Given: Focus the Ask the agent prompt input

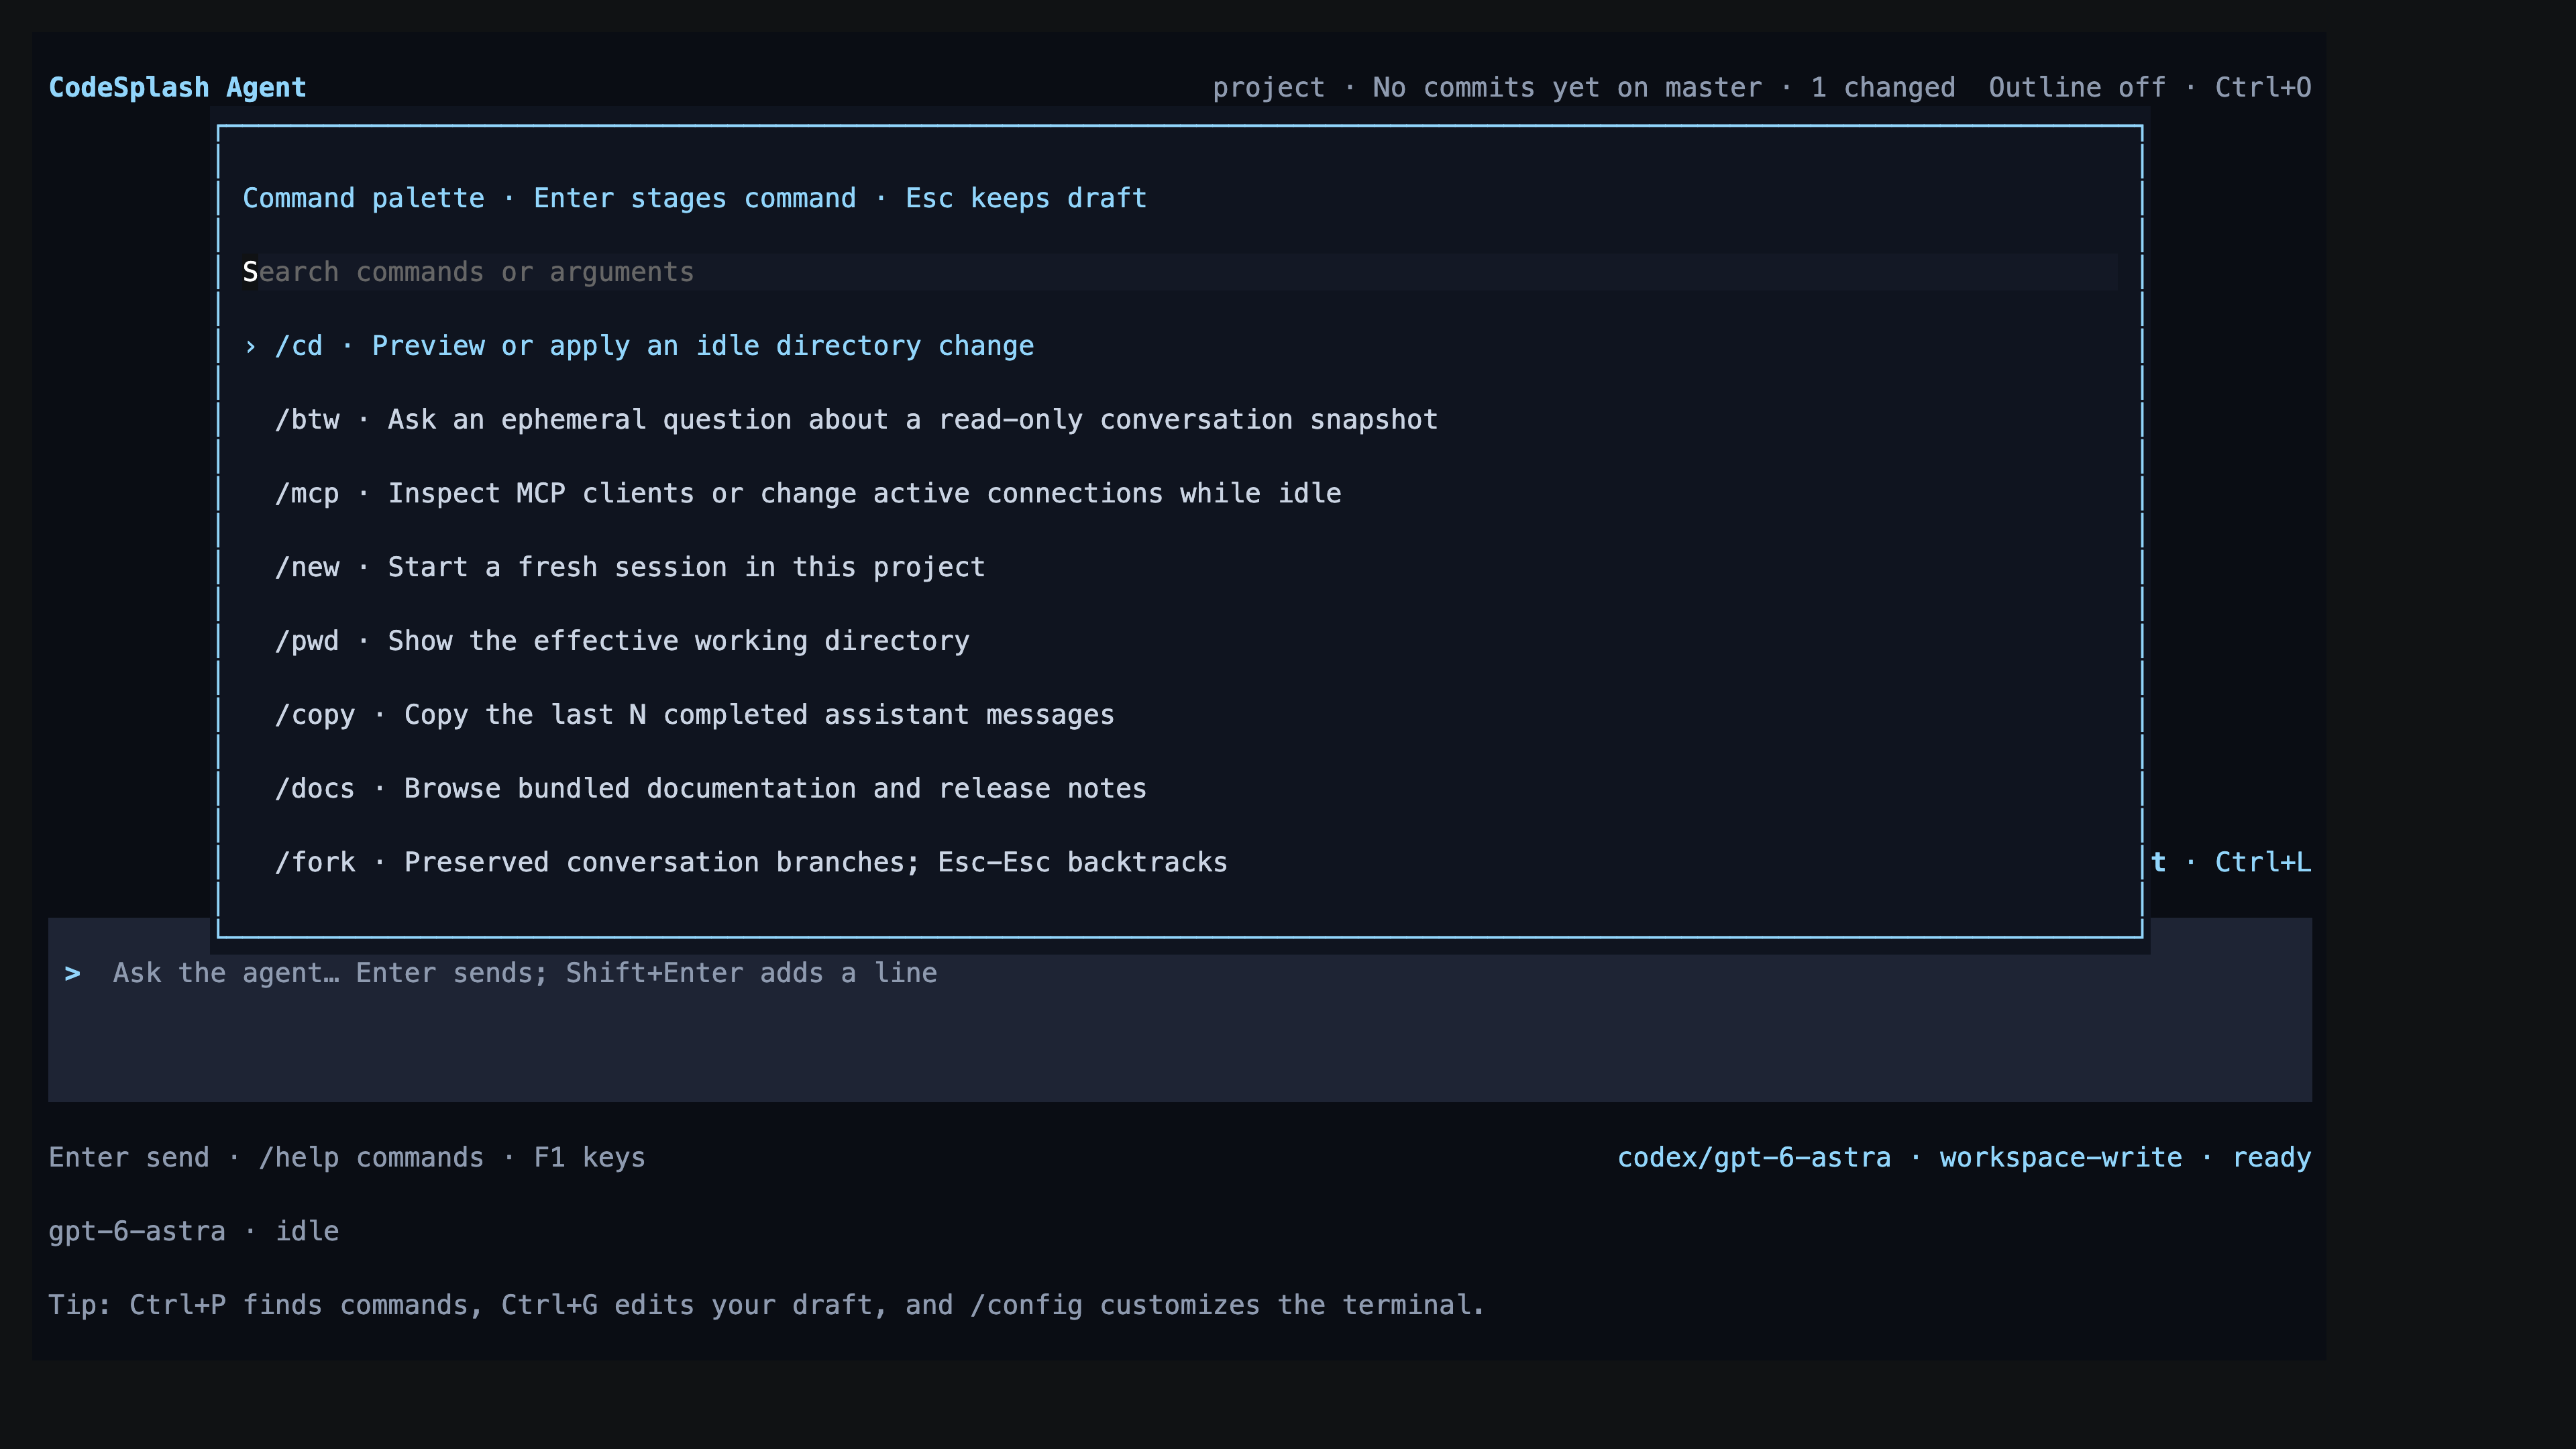Looking at the screenshot, I should click(1179, 1010).
